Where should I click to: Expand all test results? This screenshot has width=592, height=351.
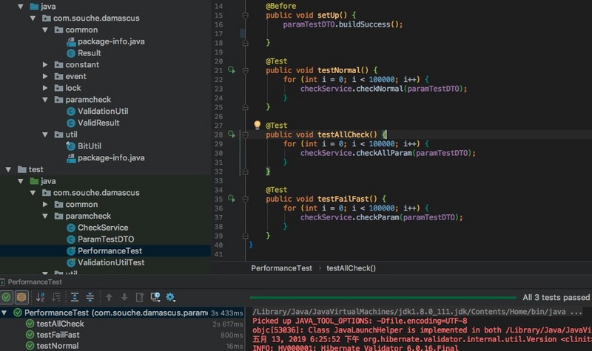click(x=75, y=297)
